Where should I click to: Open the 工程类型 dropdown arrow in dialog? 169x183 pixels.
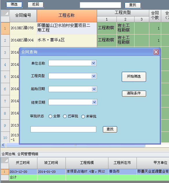coord(94,76)
